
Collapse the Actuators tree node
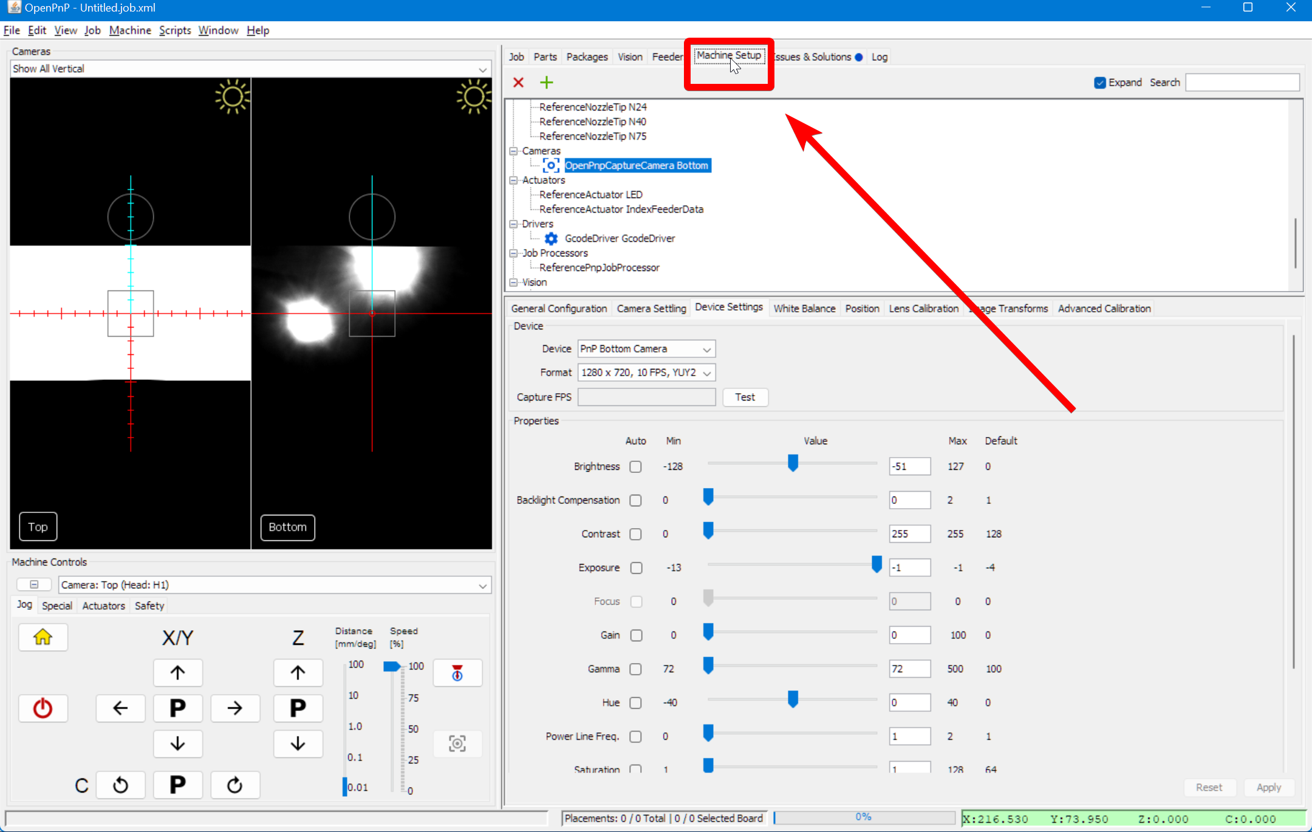tap(513, 180)
